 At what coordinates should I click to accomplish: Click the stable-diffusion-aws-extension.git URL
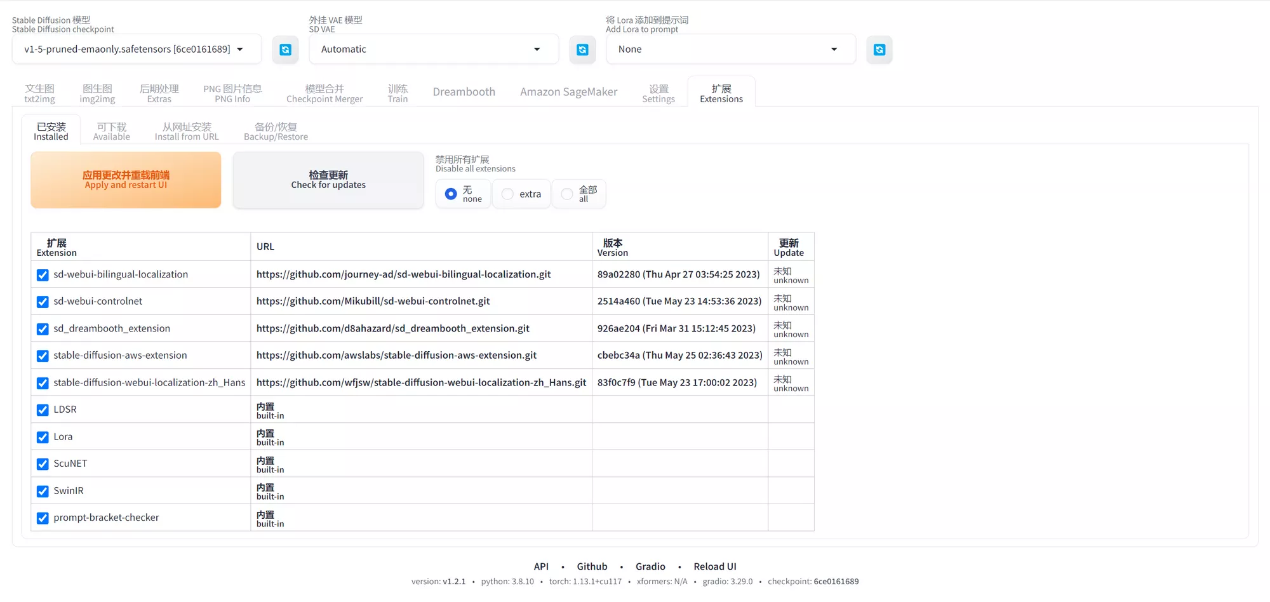(x=396, y=355)
